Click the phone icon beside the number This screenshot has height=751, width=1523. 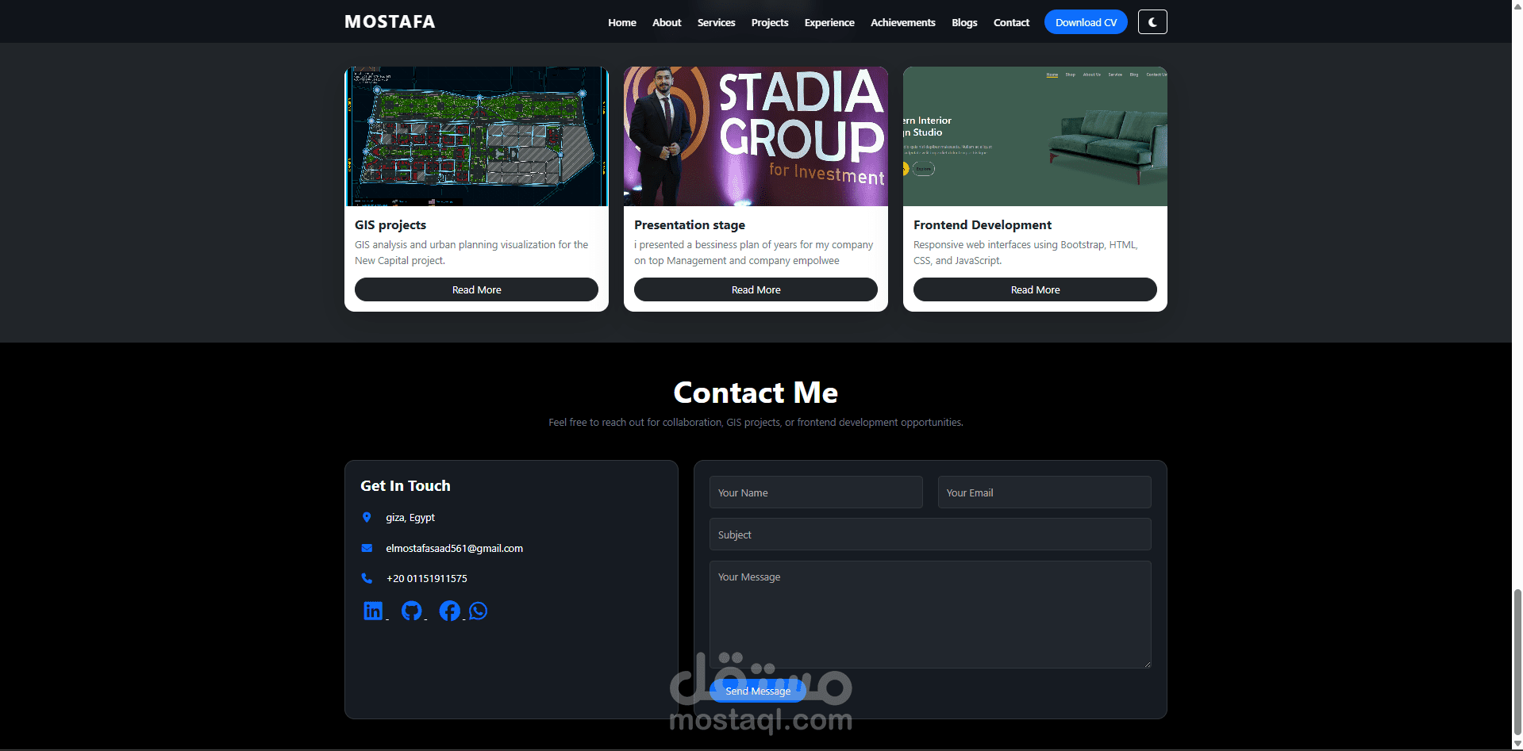coord(367,578)
